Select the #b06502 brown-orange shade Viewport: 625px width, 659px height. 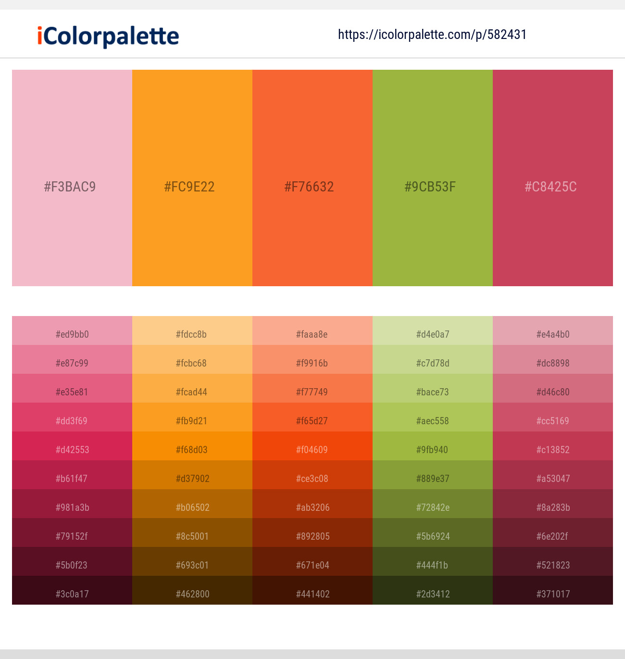click(192, 504)
